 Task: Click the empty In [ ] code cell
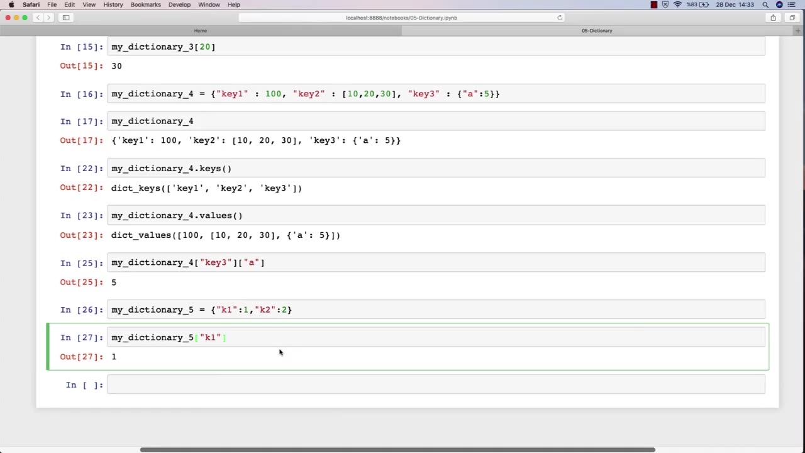point(436,384)
